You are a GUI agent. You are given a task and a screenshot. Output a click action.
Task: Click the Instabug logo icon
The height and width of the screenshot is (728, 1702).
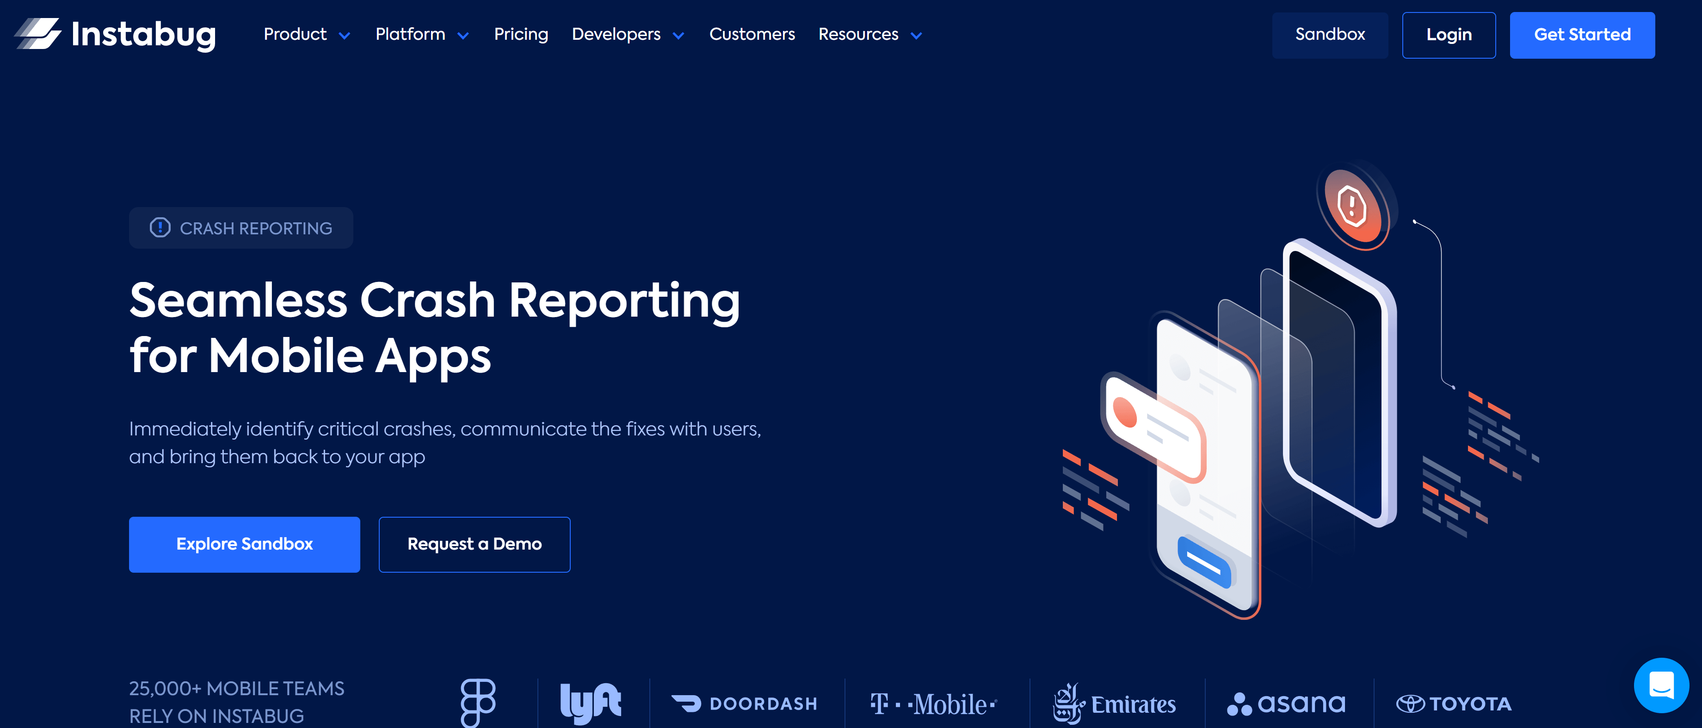point(37,34)
